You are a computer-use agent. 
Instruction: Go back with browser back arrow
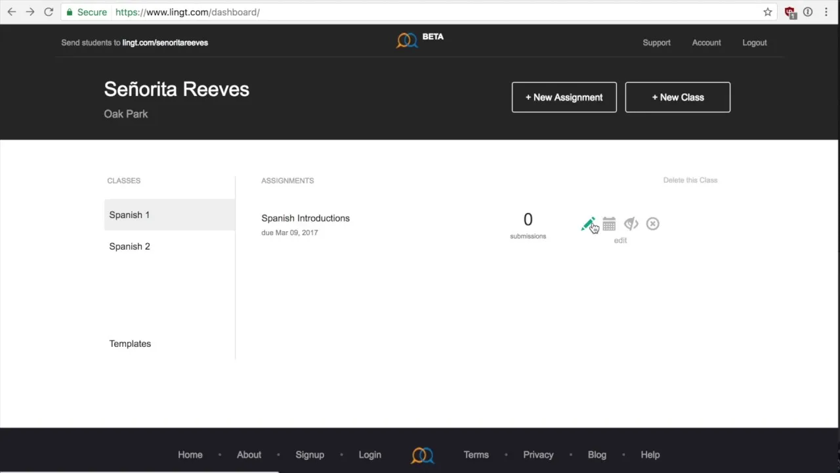coord(12,12)
